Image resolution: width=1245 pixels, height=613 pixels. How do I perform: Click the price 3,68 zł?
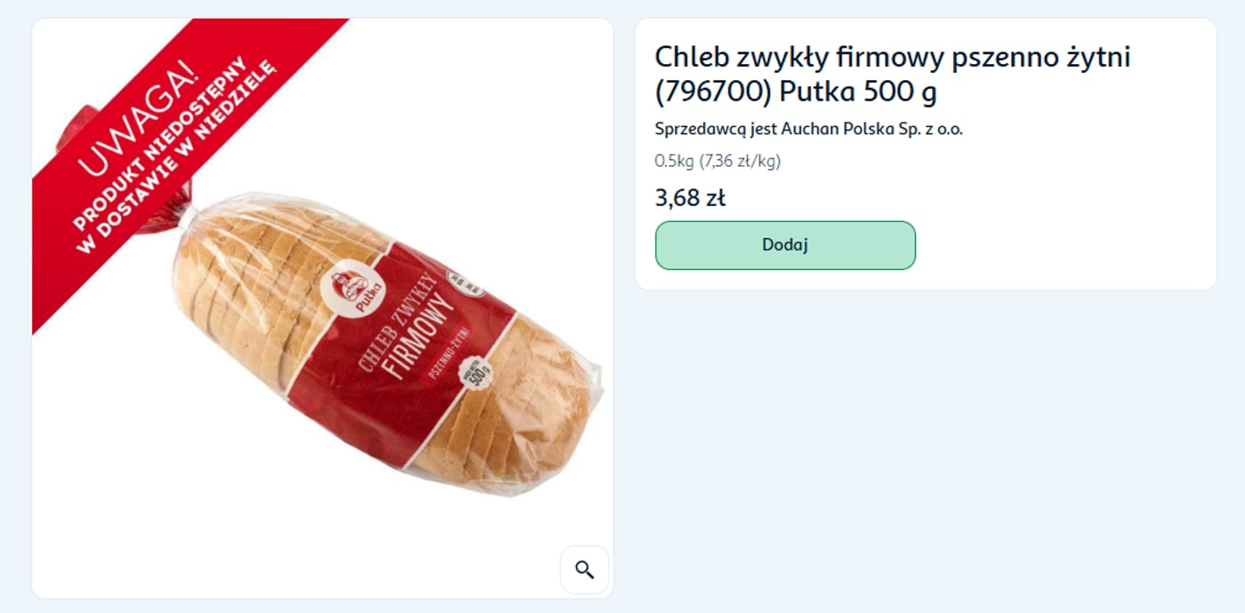coord(690,197)
